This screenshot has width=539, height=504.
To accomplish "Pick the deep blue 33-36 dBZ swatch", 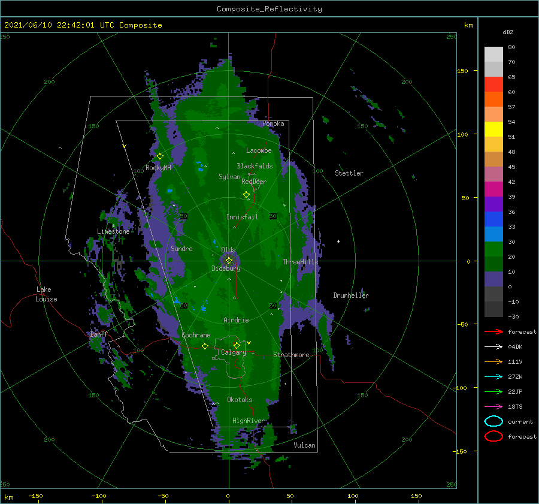I will point(493,219).
